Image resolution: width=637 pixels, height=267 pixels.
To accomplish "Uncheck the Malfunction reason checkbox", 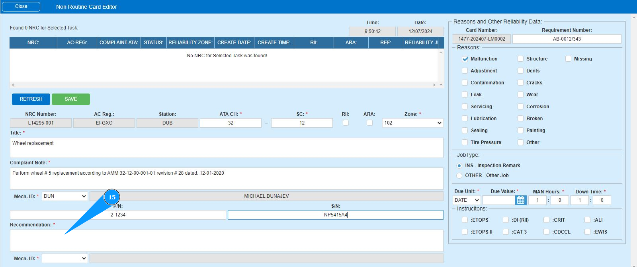I will tap(465, 59).
